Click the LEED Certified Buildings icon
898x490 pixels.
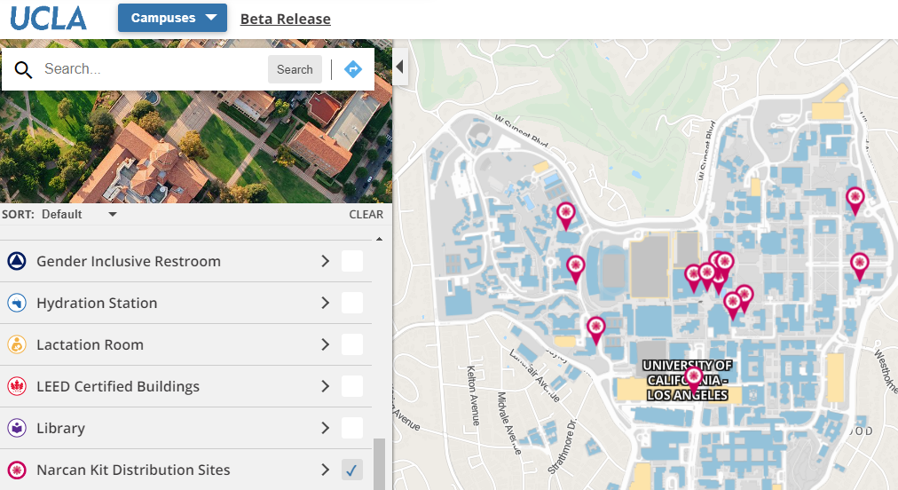tap(17, 386)
